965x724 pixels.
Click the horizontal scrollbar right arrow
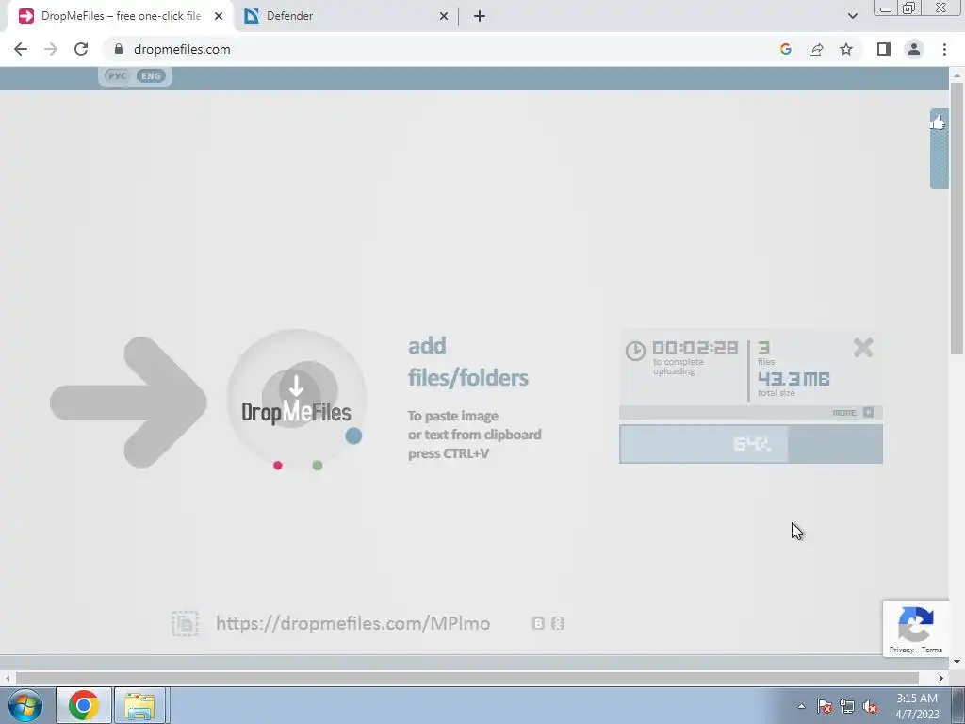click(941, 678)
